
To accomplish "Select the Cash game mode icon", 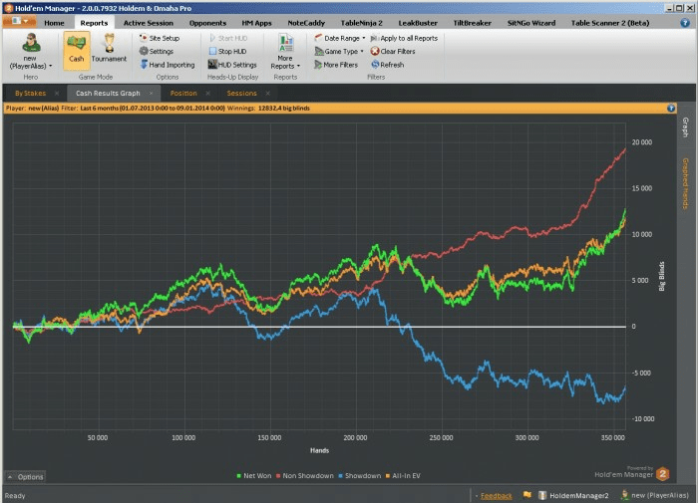I will (76, 51).
